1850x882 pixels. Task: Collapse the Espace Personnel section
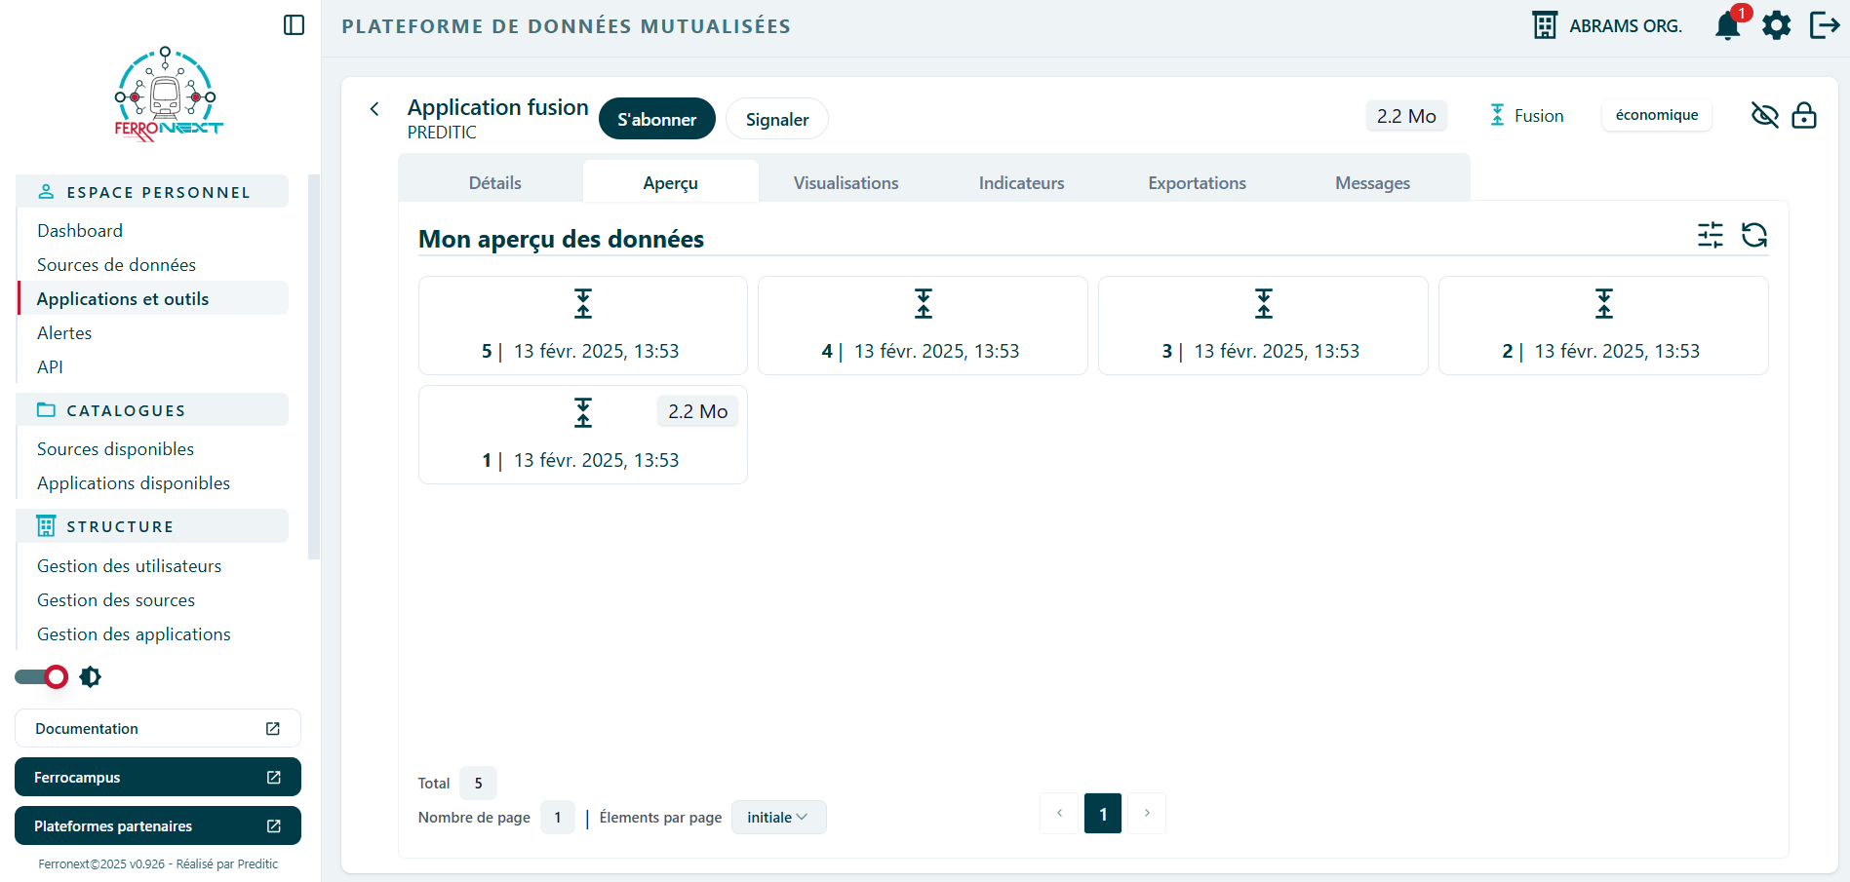152,192
